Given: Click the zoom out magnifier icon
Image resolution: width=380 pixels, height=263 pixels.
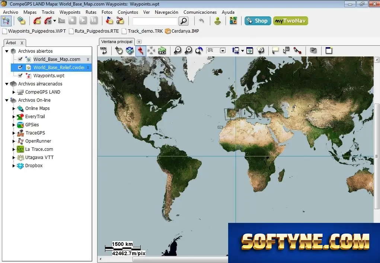Looking at the screenshot, I should click(178, 51).
